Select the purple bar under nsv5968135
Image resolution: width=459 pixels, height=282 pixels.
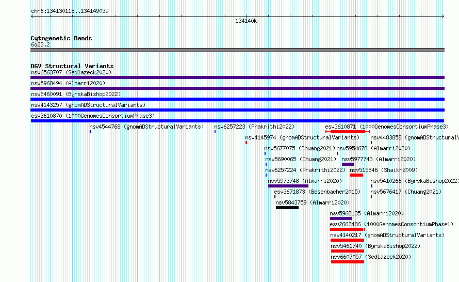click(x=341, y=218)
